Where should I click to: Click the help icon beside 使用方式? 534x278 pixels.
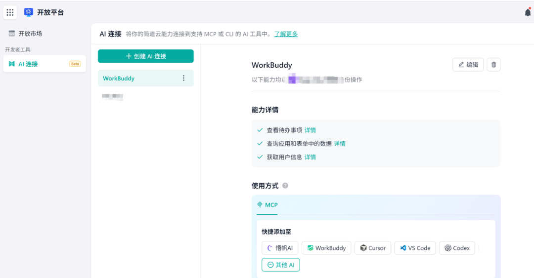(x=285, y=186)
